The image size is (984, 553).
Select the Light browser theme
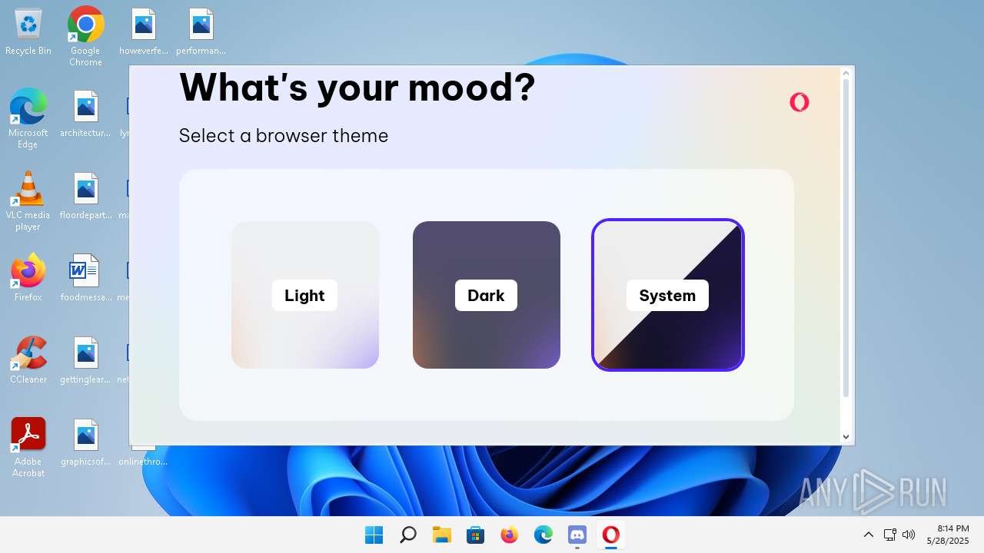(x=304, y=295)
